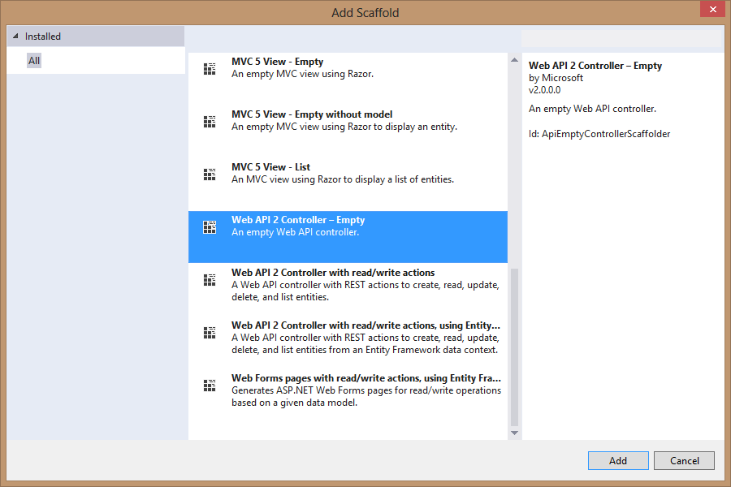Viewport: 731px width, 487px height.
Task: Select MVC 5 View - Empty title
Action: (278, 62)
